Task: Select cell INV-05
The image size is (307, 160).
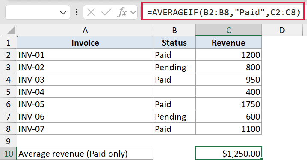Action: tap(85, 104)
